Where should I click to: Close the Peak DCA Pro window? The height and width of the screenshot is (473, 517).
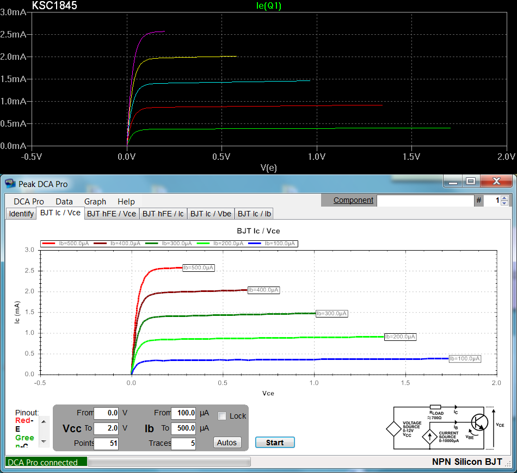click(x=496, y=181)
